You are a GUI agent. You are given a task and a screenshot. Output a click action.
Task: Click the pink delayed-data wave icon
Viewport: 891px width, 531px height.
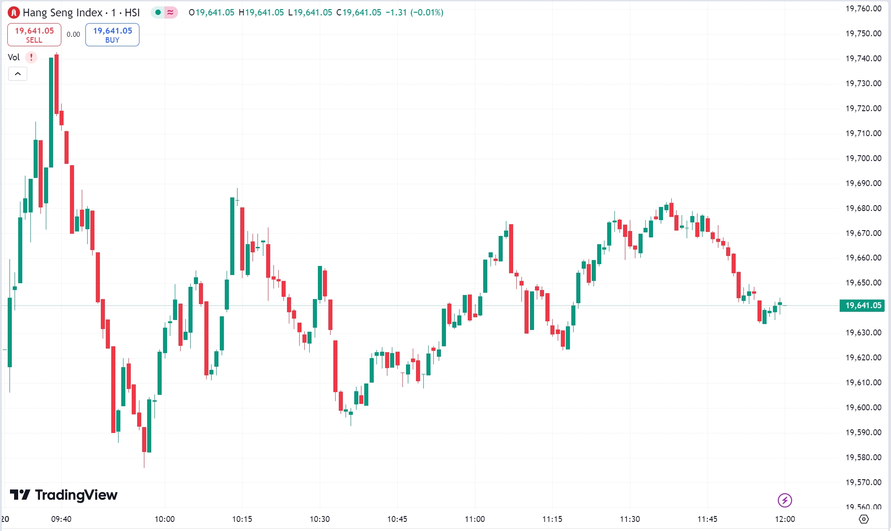tap(170, 12)
